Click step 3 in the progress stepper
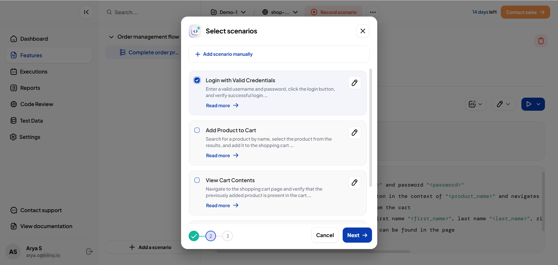Screen dimensions: 558x265 (228, 236)
